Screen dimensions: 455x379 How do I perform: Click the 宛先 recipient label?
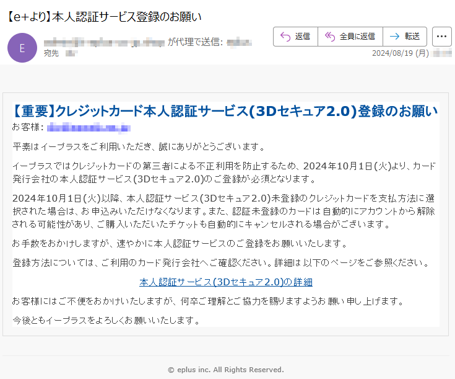[51, 53]
